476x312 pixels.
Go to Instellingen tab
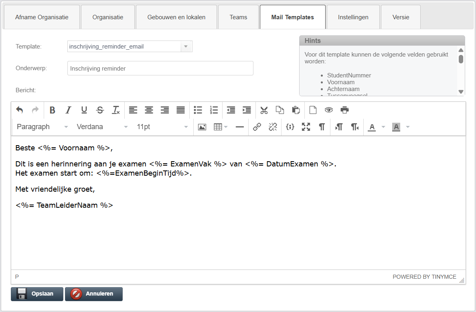pos(353,17)
